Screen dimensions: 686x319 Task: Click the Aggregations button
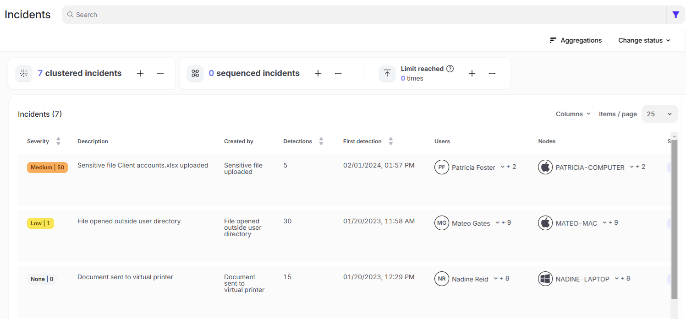point(576,40)
